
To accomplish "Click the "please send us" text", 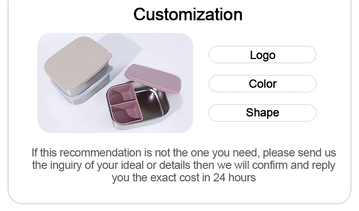I will coord(299,153).
